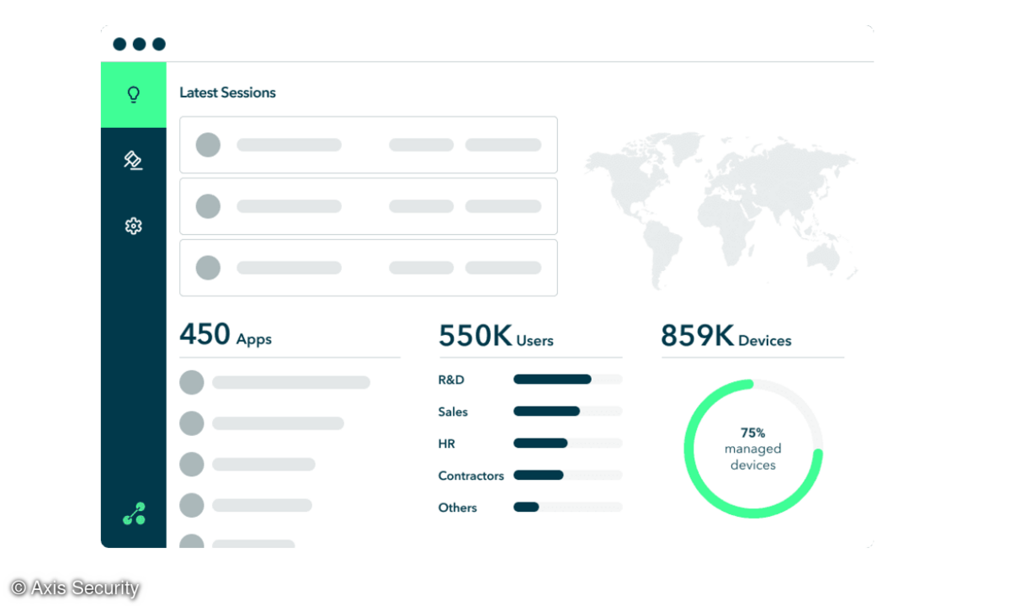Click the Axis network logo icon
Image resolution: width=1010 pixels, height=606 pixels.
134,513
